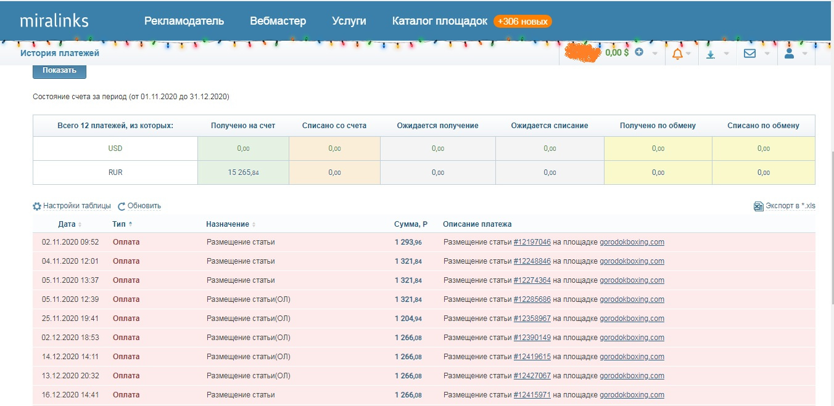Open article link #12285686
Viewport: 834px width, 406px height.
coord(532,299)
